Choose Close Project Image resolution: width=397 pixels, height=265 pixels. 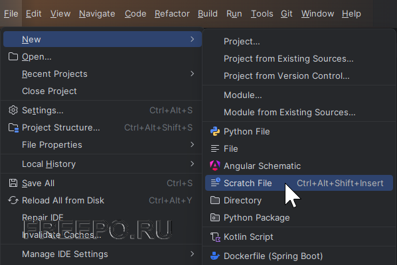coord(102,91)
